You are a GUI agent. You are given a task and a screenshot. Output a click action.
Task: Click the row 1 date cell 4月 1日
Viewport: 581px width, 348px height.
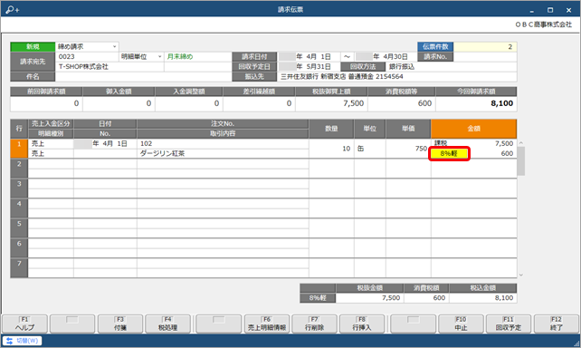point(105,143)
